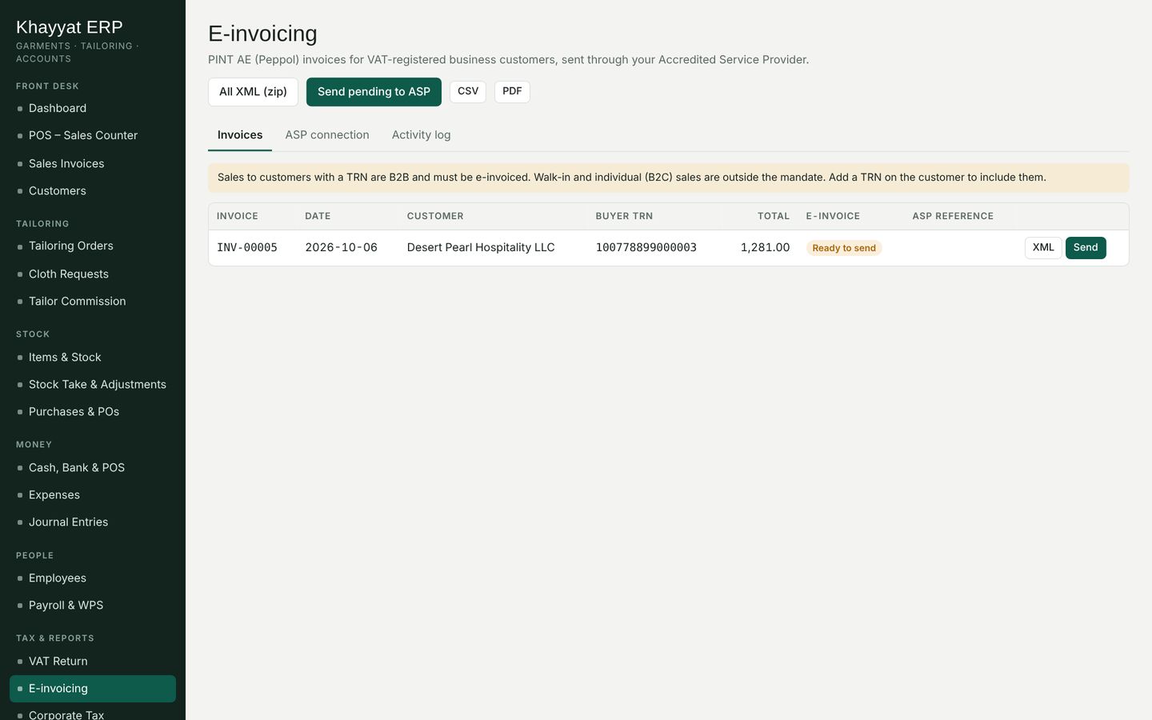Export invoices as CSV
The height and width of the screenshot is (720, 1152).
[x=468, y=91]
